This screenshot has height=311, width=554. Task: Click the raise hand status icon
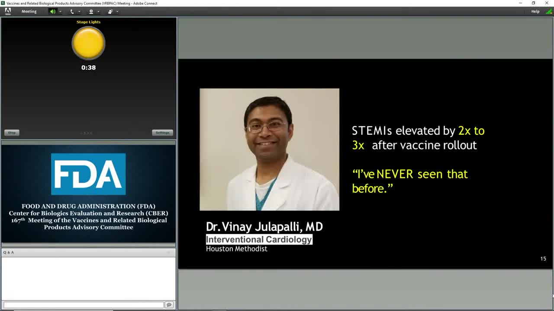pyautogui.click(x=110, y=12)
